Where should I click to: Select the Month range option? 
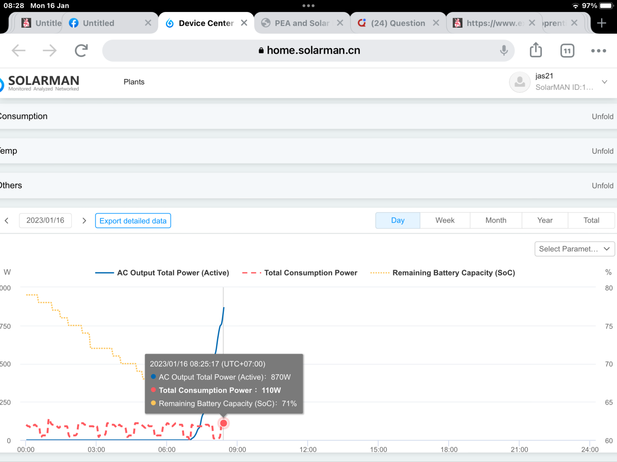click(x=496, y=221)
